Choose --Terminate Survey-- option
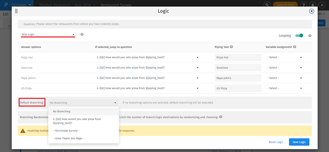This screenshot has width=329, height=152. click(x=66, y=130)
